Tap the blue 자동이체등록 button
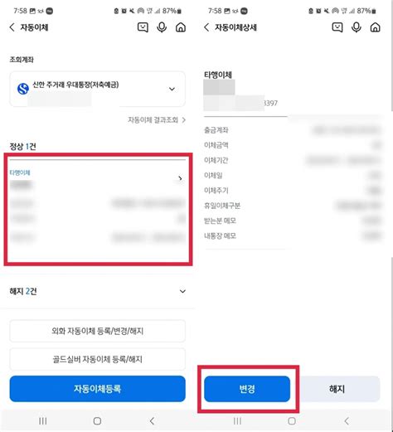393x432 pixels. 98,389
